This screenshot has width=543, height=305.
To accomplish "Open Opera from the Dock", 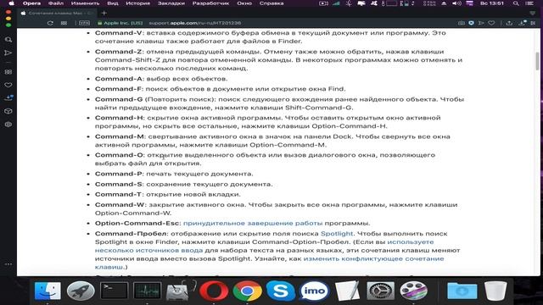I will (214, 291).
